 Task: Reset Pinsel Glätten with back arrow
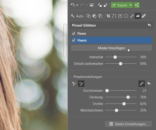point(149,25)
